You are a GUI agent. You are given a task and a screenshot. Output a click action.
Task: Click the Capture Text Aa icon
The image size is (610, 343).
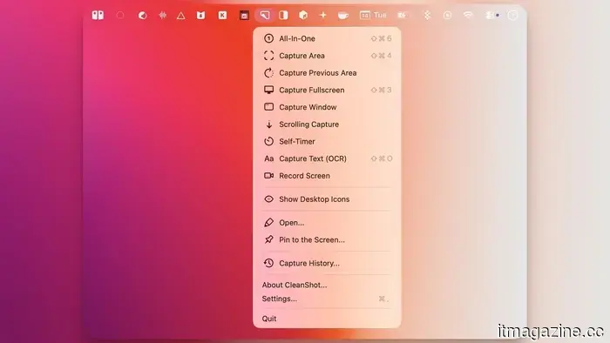click(x=268, y=158)
